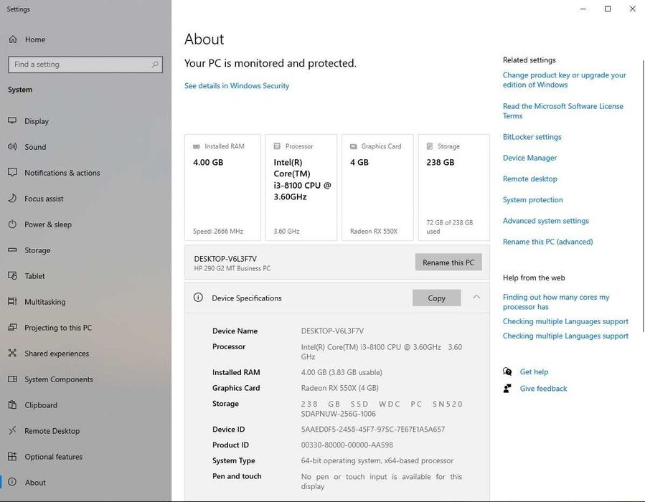The height and width of the screenshot is (502, 645).
Task: Click the Home icon in sidebar
Action: pos(13,39)
